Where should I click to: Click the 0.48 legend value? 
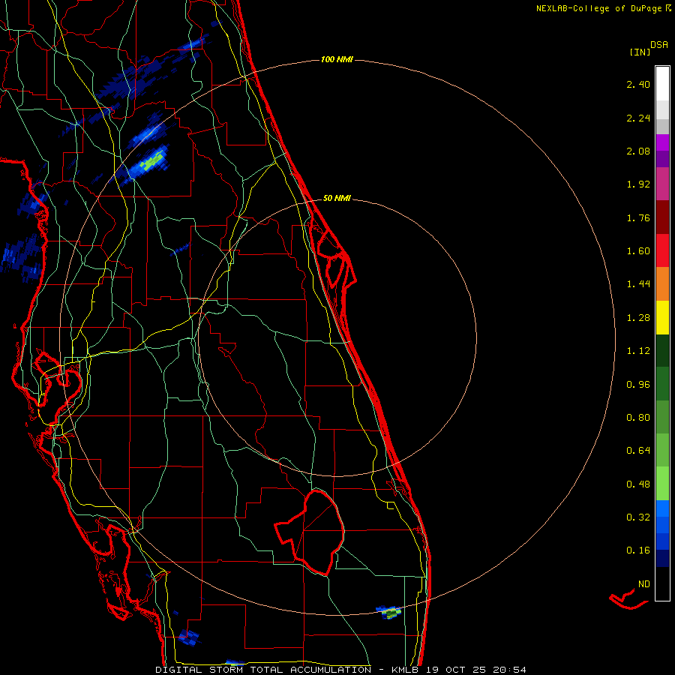[x=638, y=484]
